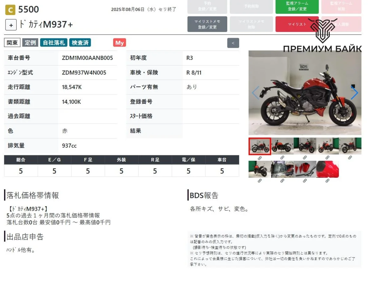Click the gray 定例 badge
Viewport: 368px width, 283px height.
click(30, 43)
